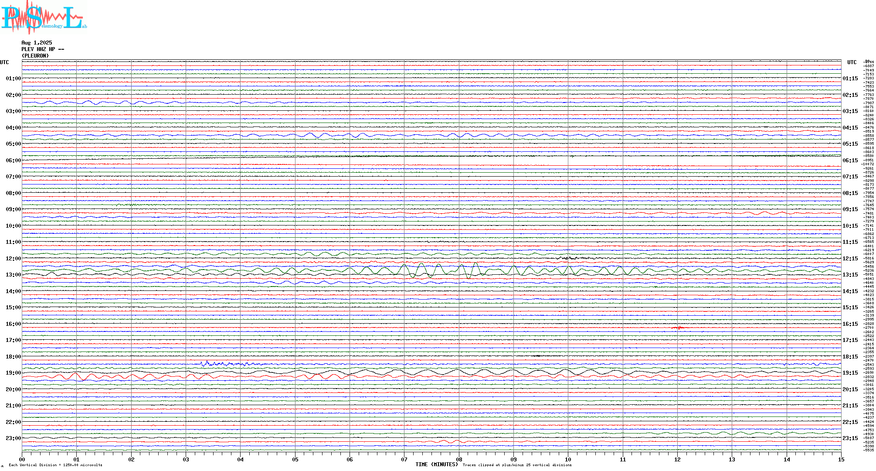The height and width of the screenshot is (471, 876).
Task: Click the '10:00' hour label
Action: coord(13,226)
